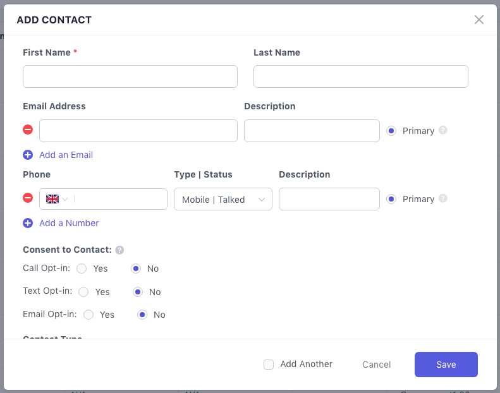Click the plus icon beside Add a Number
The height and width of the screenshot is (393, 500).
(28, 223)
